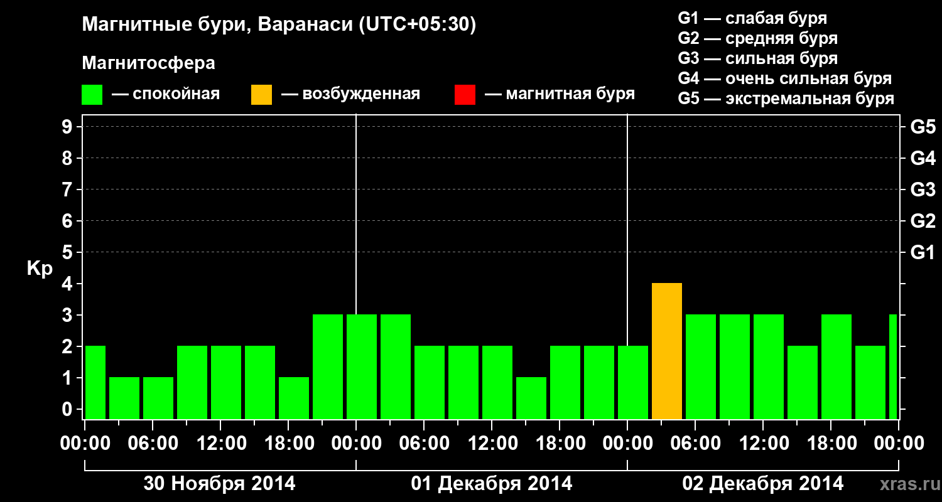Click the 18:00 tick label above 01 Декабря
The height and width of the screenshot is (502, 942).
560,443
